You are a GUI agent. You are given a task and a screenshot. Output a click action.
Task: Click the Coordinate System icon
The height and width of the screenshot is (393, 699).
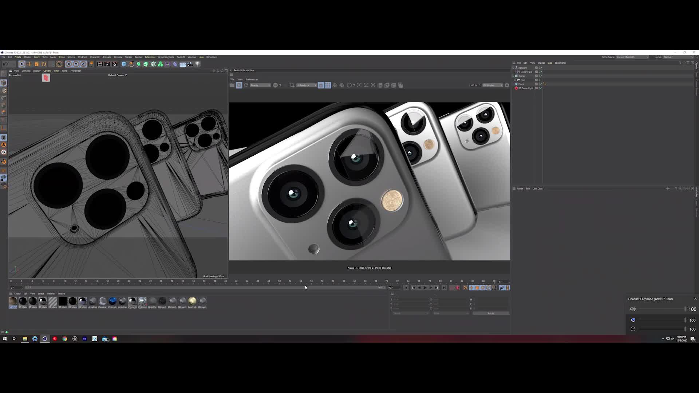click(91, 64)
